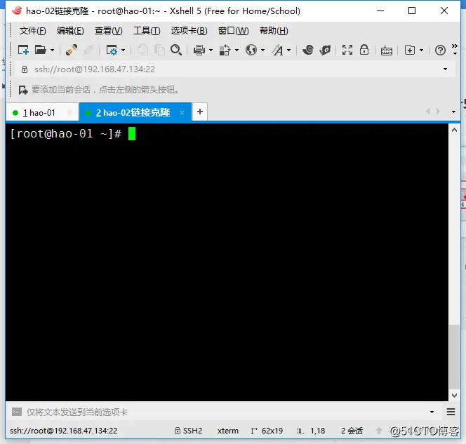Click the Disconnect plug icon
Image resolution: width=466 pixels, height=444 pixels.
click(x=88, y=50)
